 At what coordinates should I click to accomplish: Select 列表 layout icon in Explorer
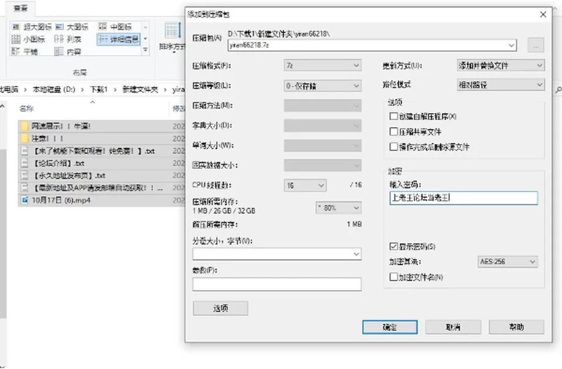(x=59, y=39)
